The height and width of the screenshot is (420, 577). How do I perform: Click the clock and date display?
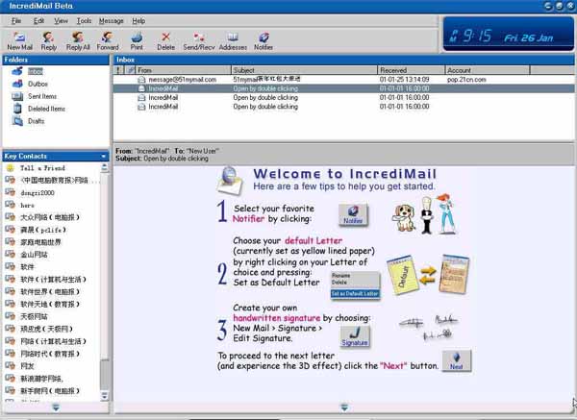[x=509, y=35]
